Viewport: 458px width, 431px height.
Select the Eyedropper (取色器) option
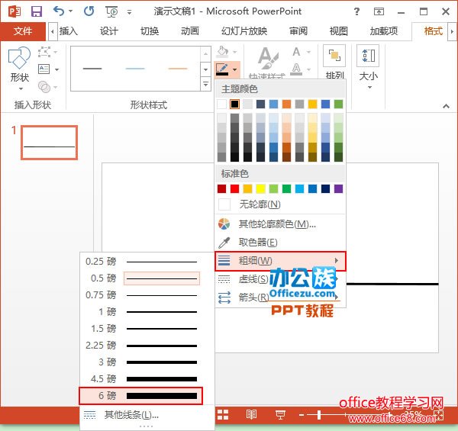click(257, 243)
